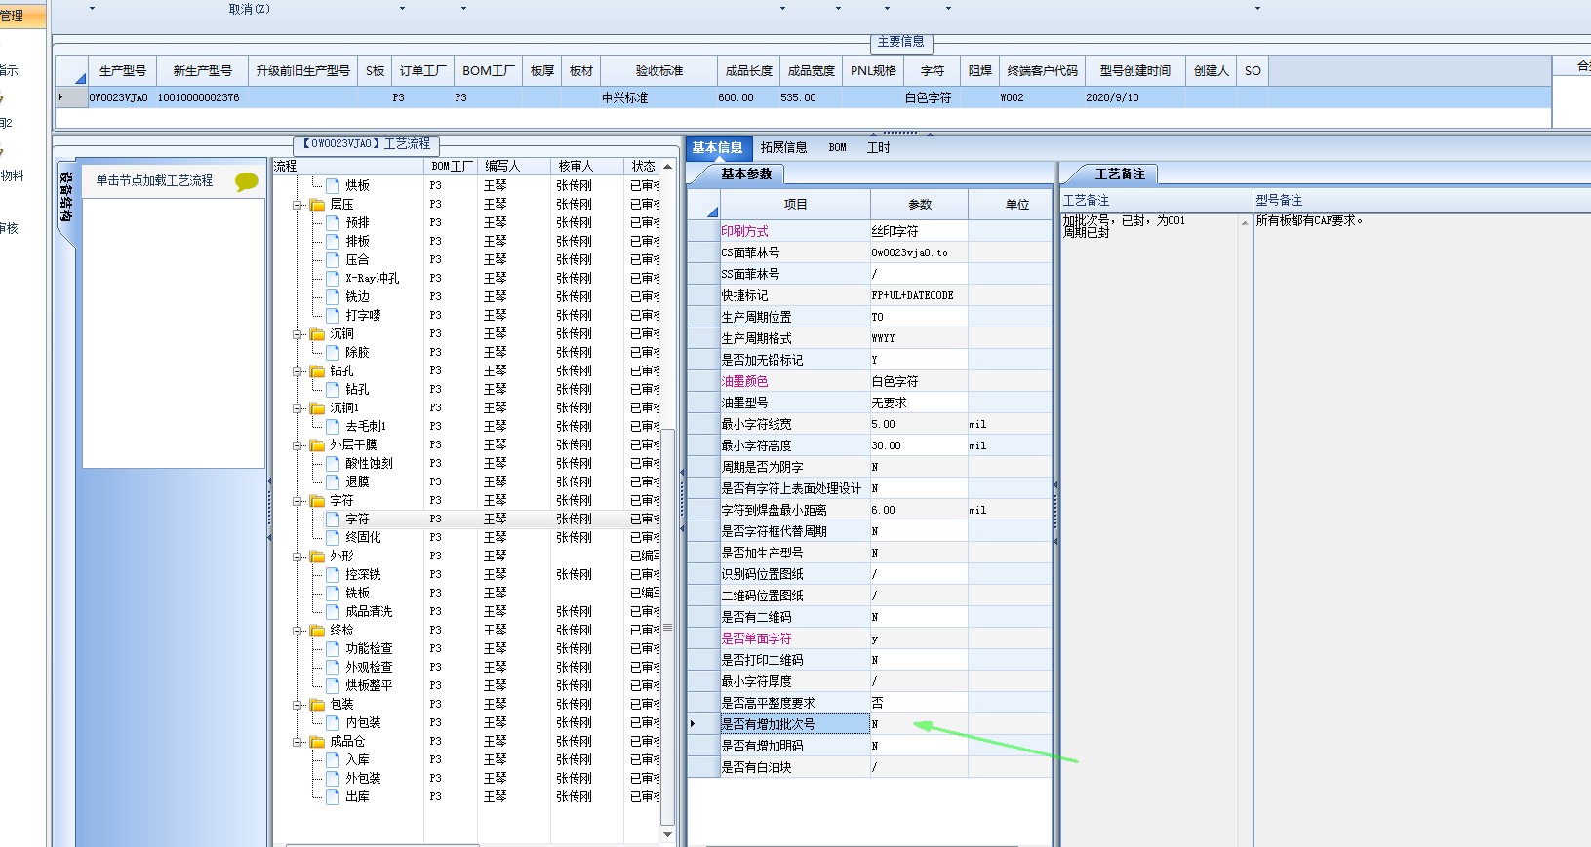This screenshot has height=847, width=1591.
Task: Click the document icon beside 外包装 step
Action: tap(333, 778)
